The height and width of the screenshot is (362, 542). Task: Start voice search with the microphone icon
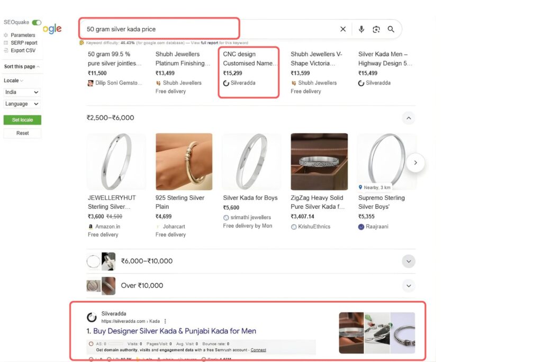click(362, 29)
